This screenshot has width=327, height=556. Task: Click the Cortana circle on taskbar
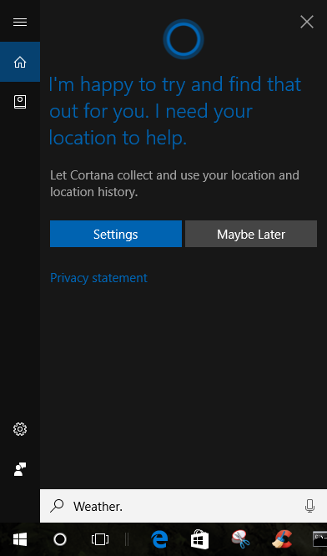click(60, 539)
